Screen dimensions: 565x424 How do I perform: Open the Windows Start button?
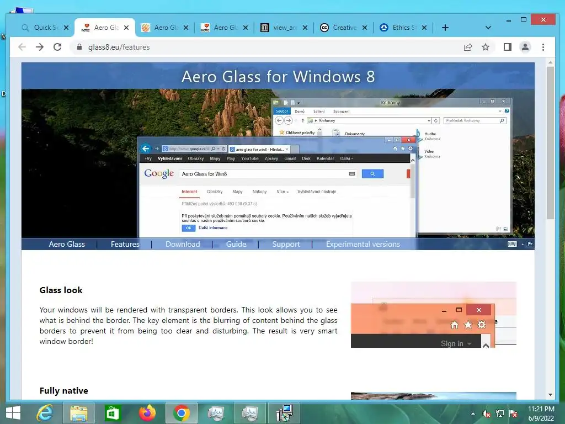point(13,413)
